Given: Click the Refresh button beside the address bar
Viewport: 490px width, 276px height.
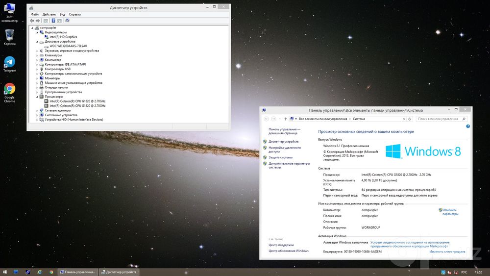Looking at the screenshot, I should [410, 119].
